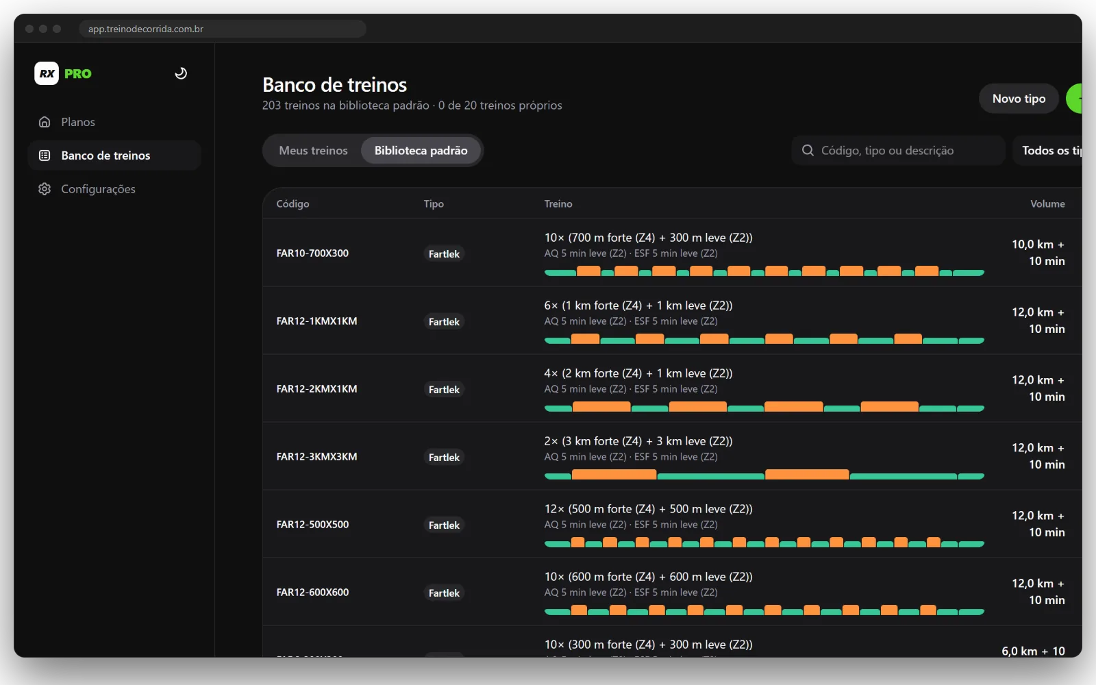Click the RX PRO logo

click(x=63, y=73)
